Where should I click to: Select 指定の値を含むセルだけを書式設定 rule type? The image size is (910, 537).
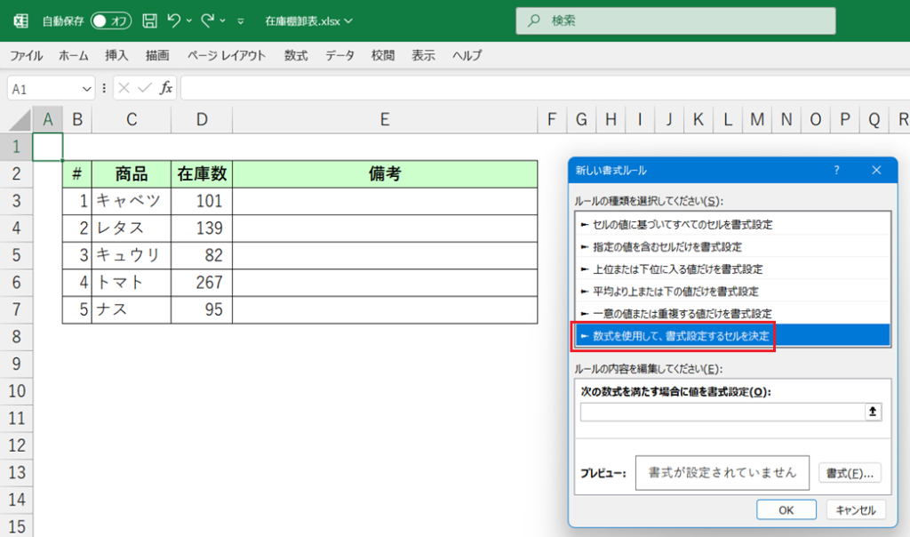click(733, 247)
